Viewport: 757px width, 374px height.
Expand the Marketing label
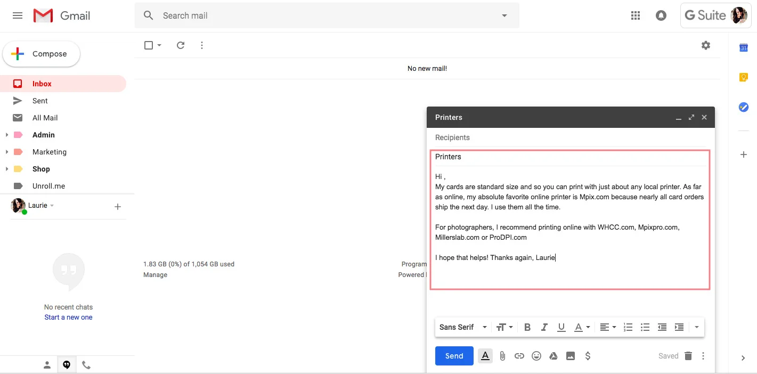point(7,152)
